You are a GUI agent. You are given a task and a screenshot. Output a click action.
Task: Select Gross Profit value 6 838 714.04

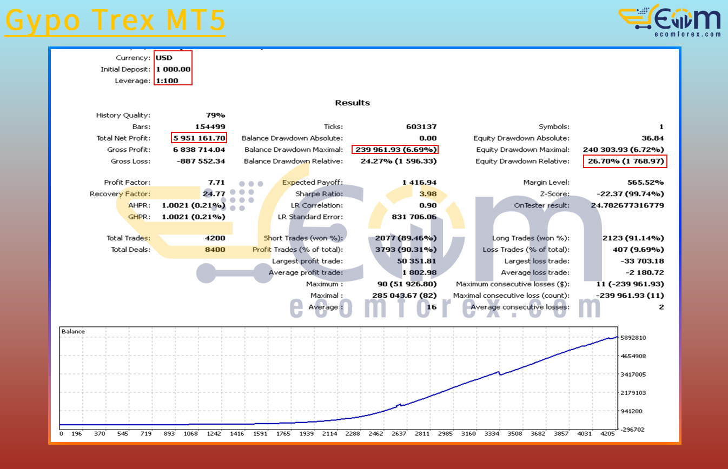click(x=199, y=150)
